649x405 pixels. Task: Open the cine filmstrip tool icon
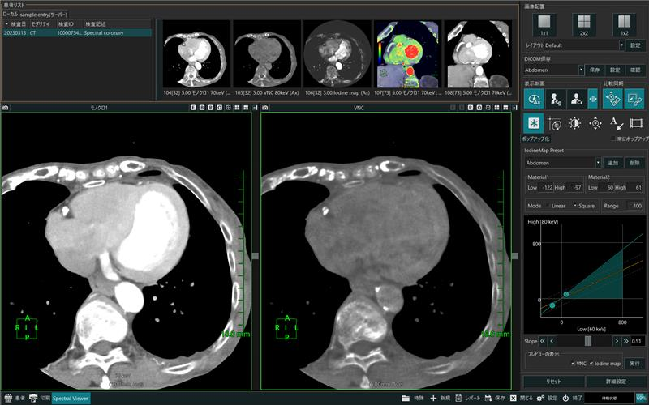click(637, 123)
